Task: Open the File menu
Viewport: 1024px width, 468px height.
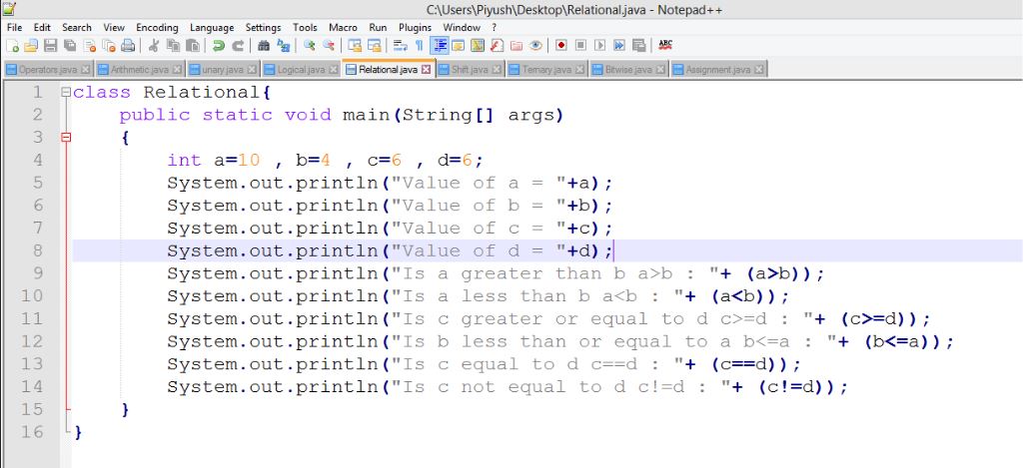Action: (x=14, y=27)
